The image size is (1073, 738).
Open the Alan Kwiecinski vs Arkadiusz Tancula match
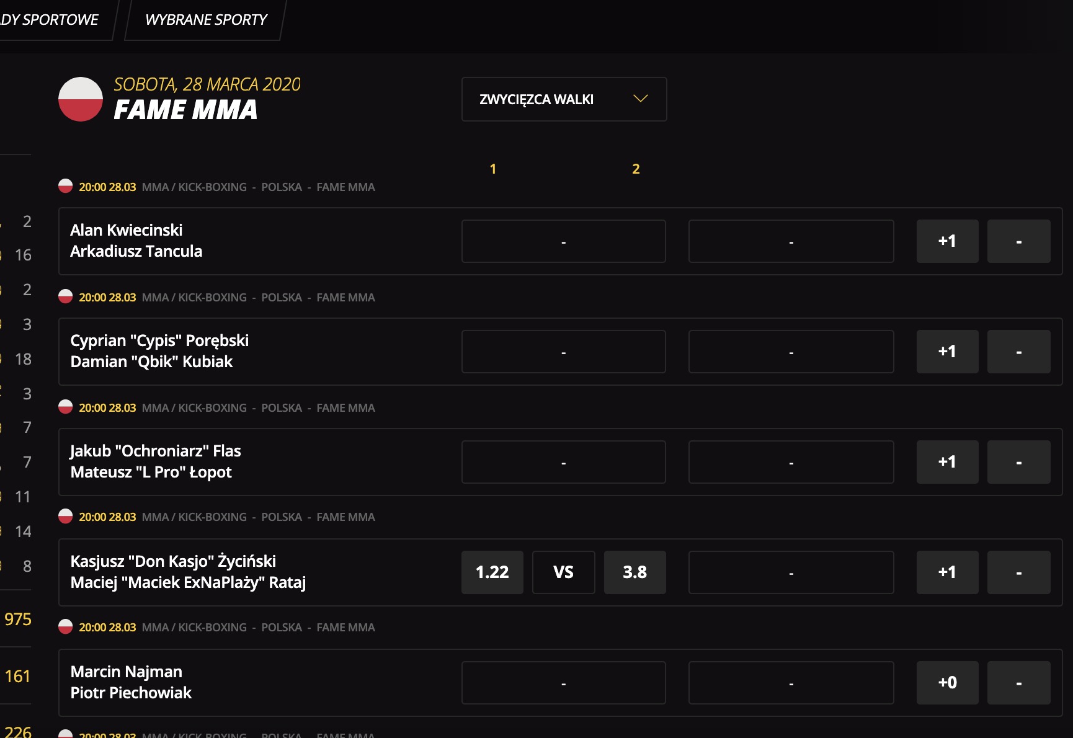[136, 241]
